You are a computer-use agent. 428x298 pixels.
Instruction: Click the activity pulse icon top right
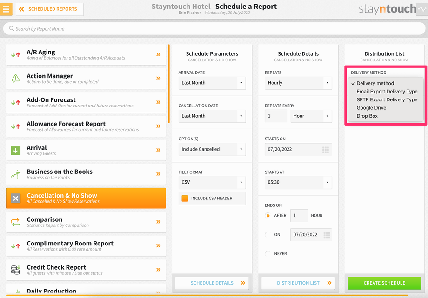pos(422,9)
